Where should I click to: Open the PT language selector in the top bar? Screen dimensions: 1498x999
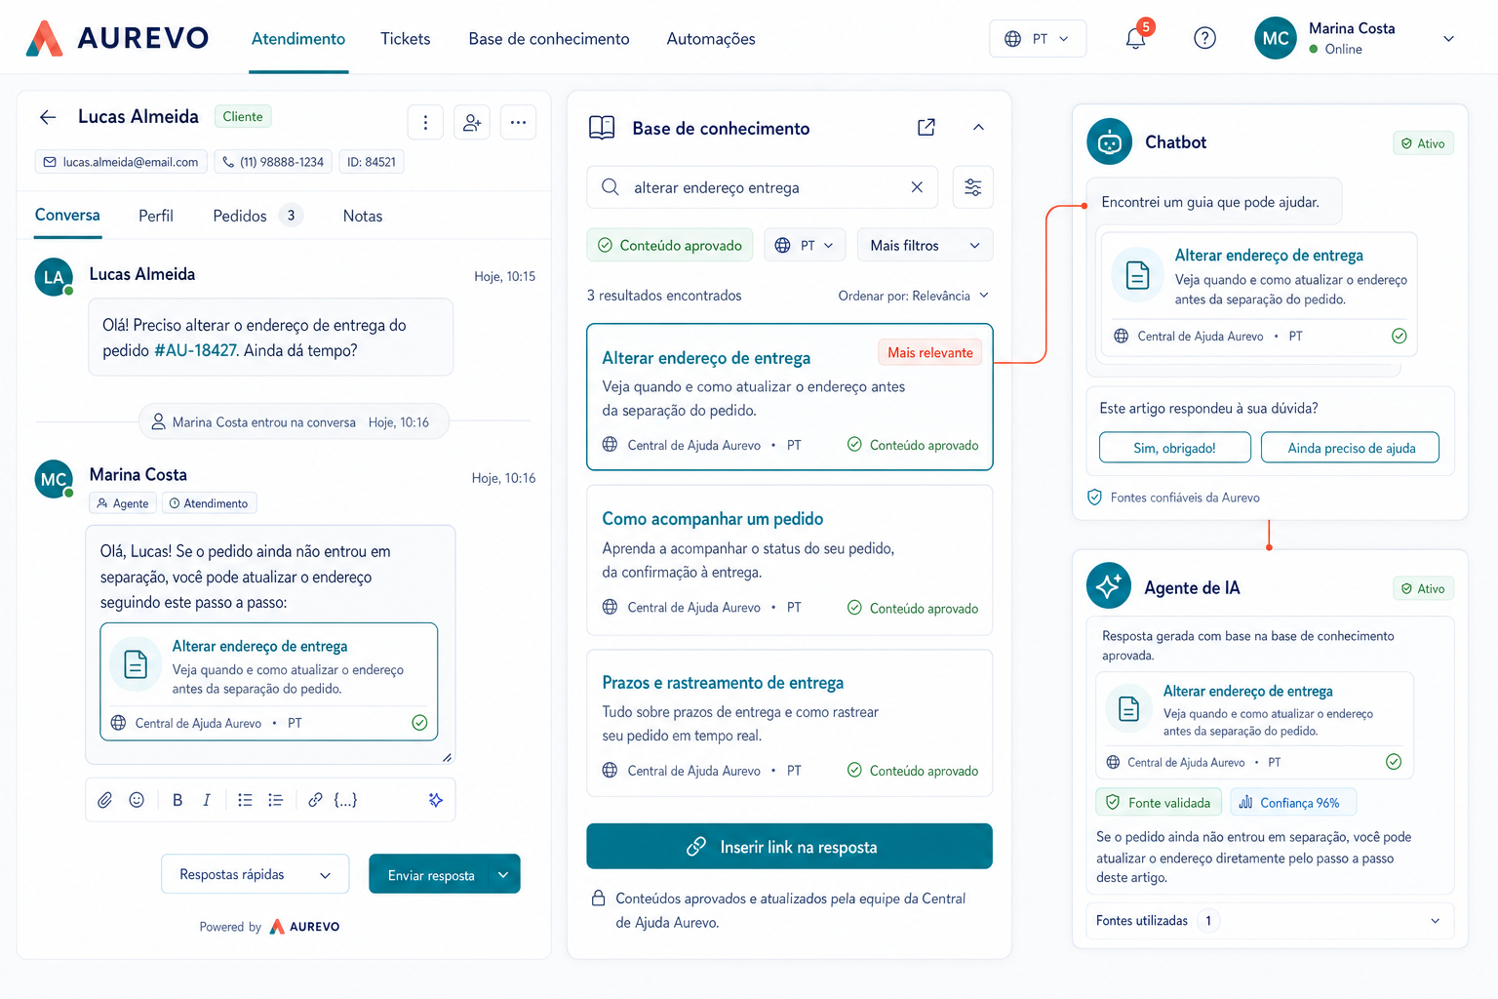coord(1038,39)
